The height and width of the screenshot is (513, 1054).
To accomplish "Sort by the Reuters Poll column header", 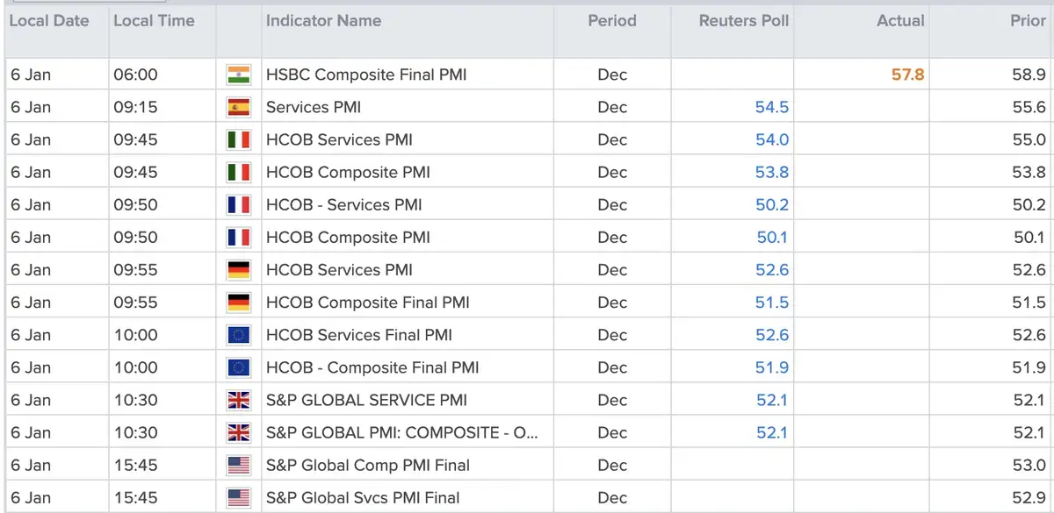I will click(744, 20).
